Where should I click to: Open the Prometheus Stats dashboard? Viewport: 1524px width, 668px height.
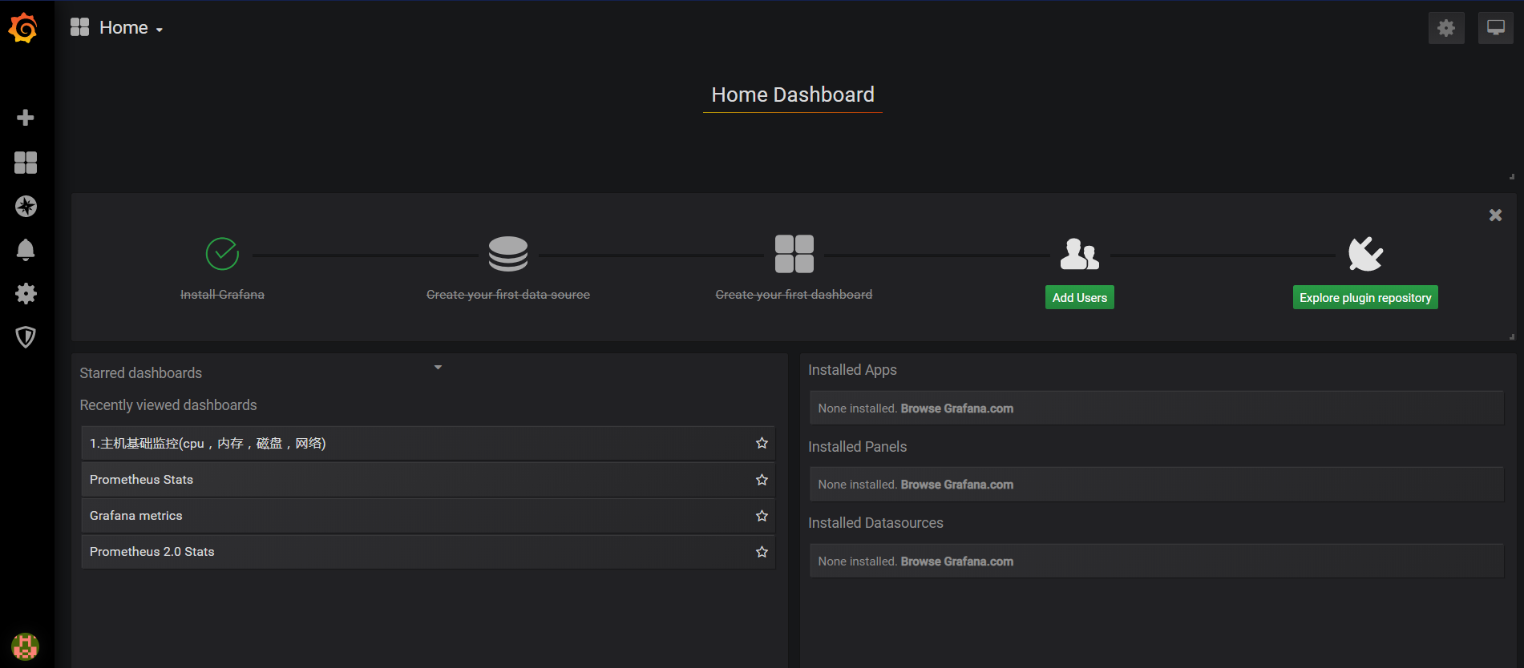point(428,480)
